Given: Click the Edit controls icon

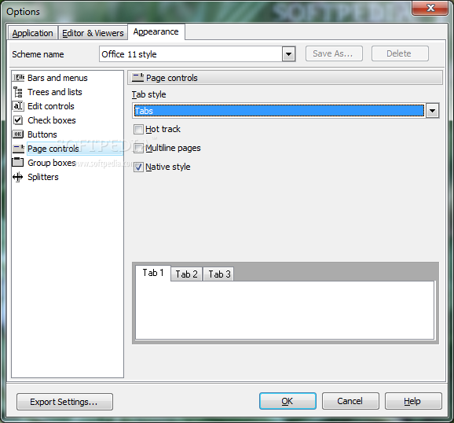Looking at the screenshot, I should [x=18, y=106].
